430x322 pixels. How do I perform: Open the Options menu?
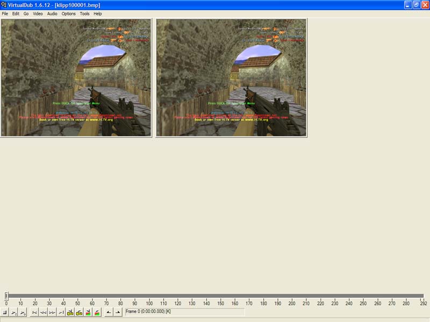click(x=69, y=14)
